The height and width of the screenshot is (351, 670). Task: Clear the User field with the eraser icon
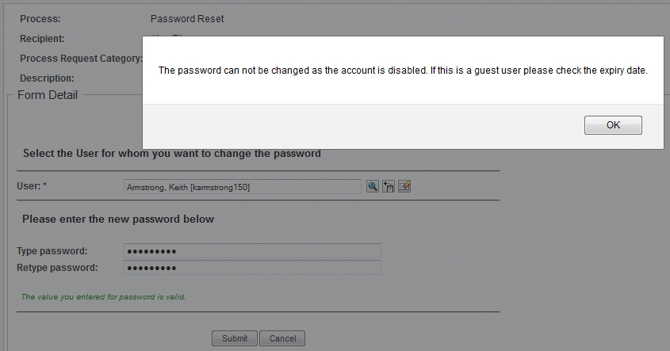(x=404, y=186)
